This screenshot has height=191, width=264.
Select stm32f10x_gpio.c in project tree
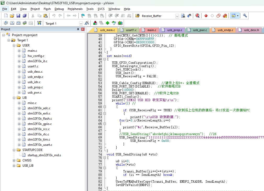point(40,124)
